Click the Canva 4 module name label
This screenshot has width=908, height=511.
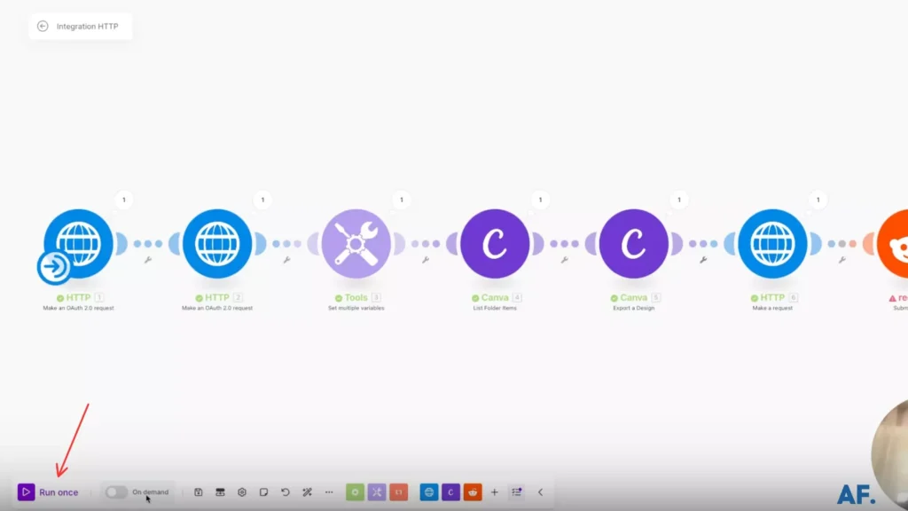click(x=495, y=298)
